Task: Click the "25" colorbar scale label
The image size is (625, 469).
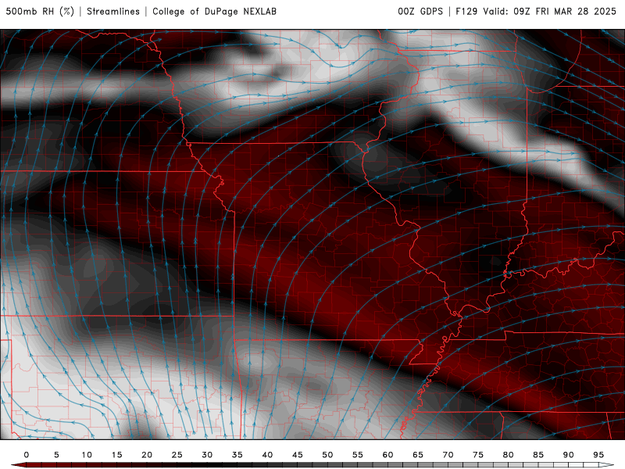Action: pyautogui.click(x=177, y=455)
